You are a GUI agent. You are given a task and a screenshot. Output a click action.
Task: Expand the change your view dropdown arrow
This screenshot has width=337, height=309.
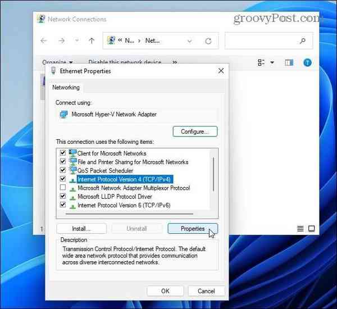(x=272, y=62)
